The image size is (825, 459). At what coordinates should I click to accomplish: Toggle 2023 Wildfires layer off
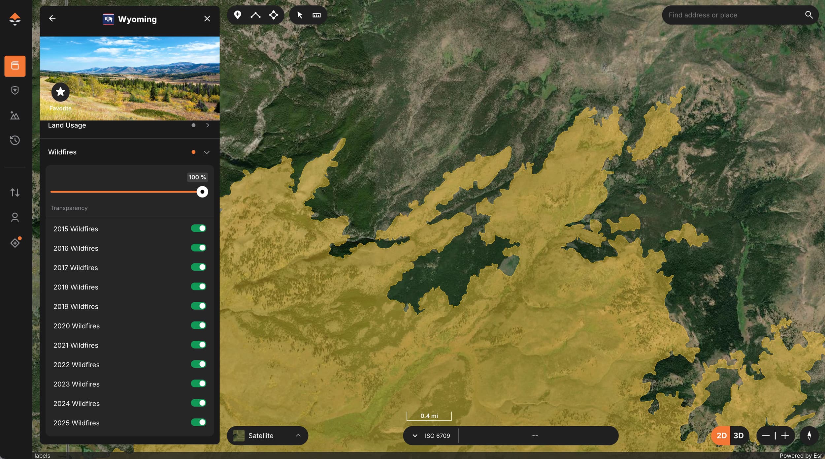click(198, 384)
